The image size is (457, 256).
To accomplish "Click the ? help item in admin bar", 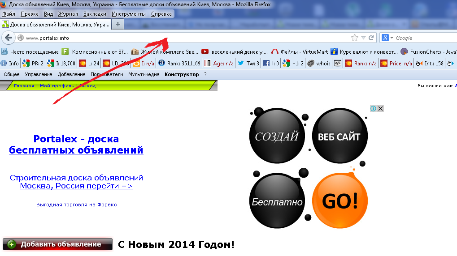I will coord(205,74).
